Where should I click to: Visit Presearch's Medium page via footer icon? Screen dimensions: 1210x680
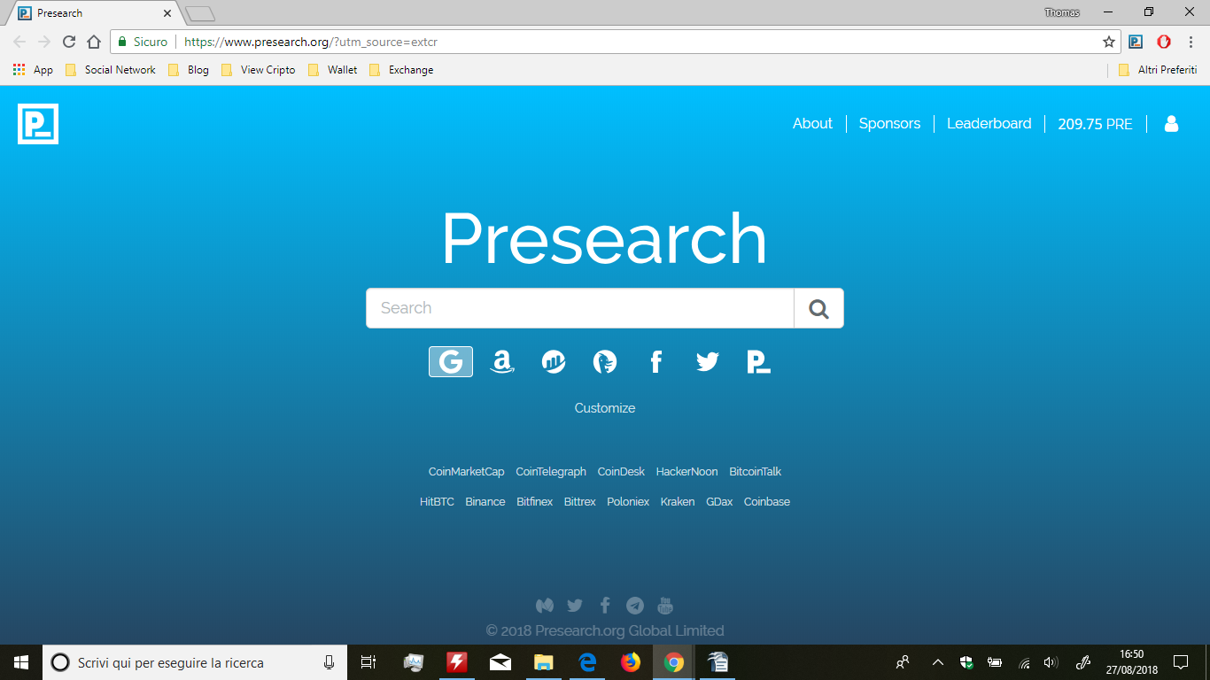545,605
